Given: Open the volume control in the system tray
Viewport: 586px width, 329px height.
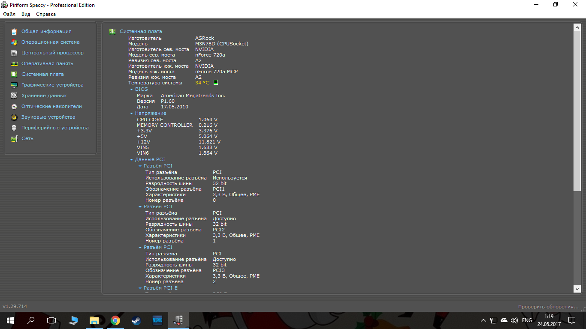Looking at the screenshot, I should click(514, 320).
